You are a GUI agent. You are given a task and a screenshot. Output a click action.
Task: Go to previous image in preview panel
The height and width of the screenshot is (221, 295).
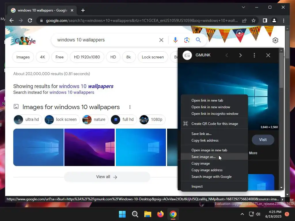coord(227,55)
